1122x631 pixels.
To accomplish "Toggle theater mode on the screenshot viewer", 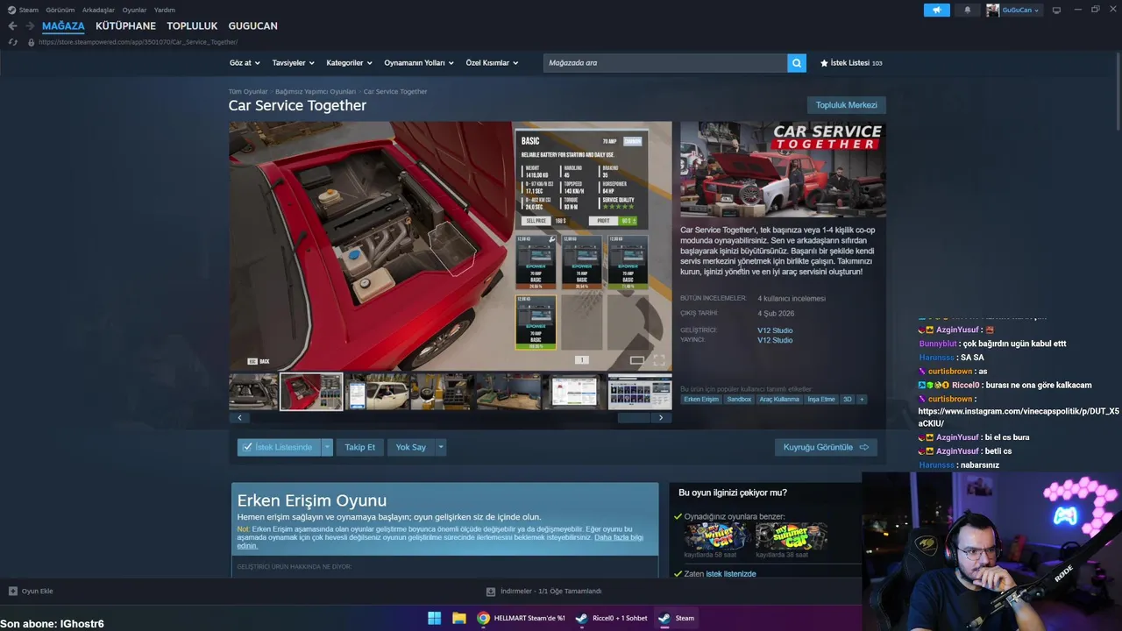I will point(637,360).
